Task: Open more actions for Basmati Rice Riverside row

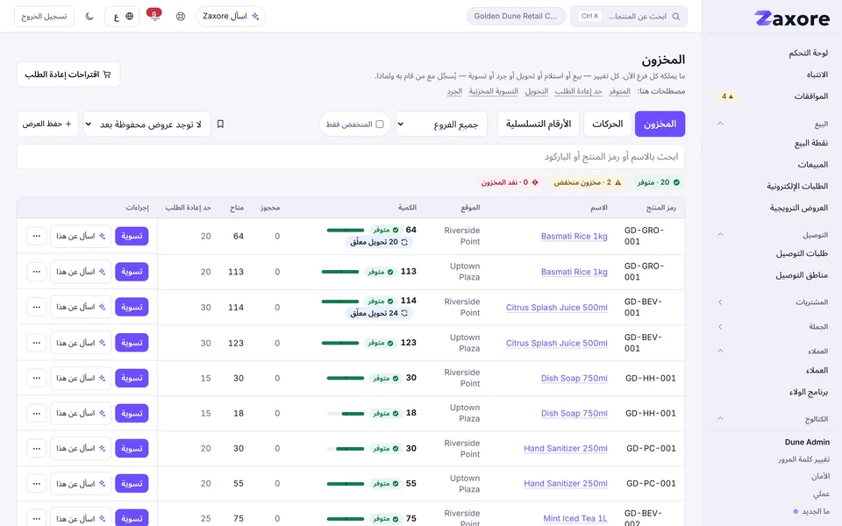Action: click(x=37, y=236)
